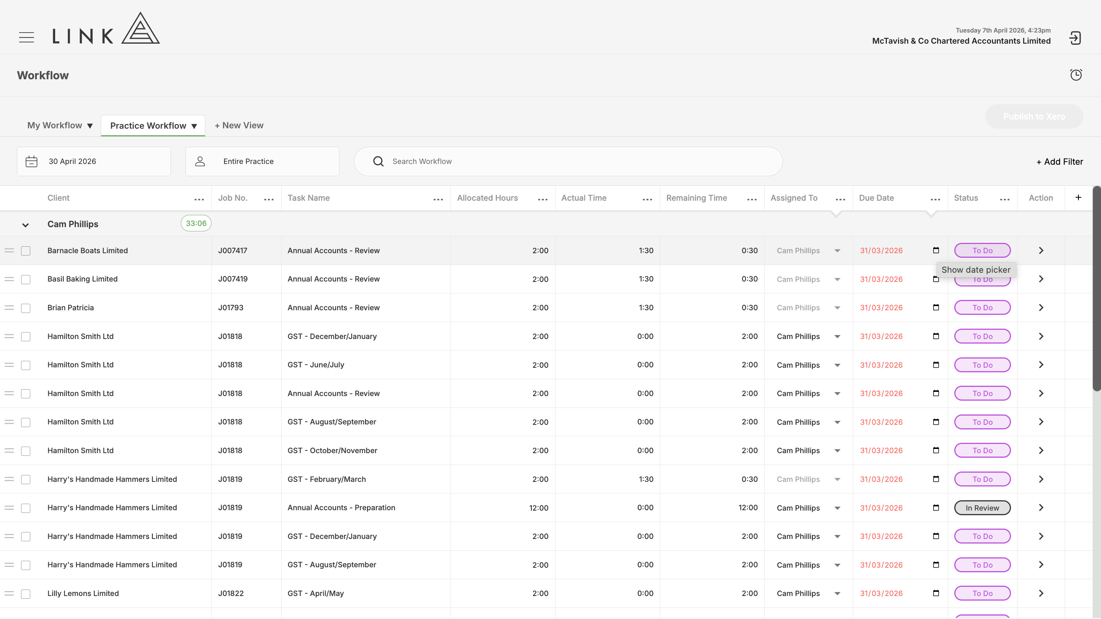Viewport: 1101px width, 619px height.
Task: Switch to My Workflow tab
Action: (55, 125)
